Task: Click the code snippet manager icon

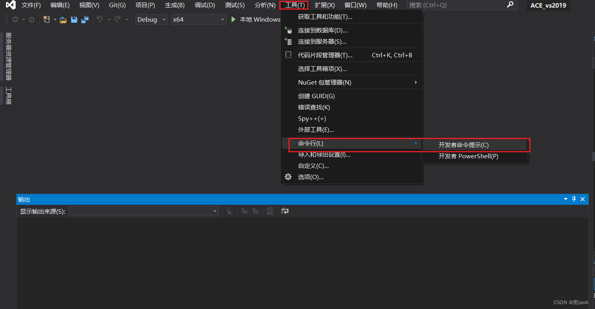Action: click(288, 55)
